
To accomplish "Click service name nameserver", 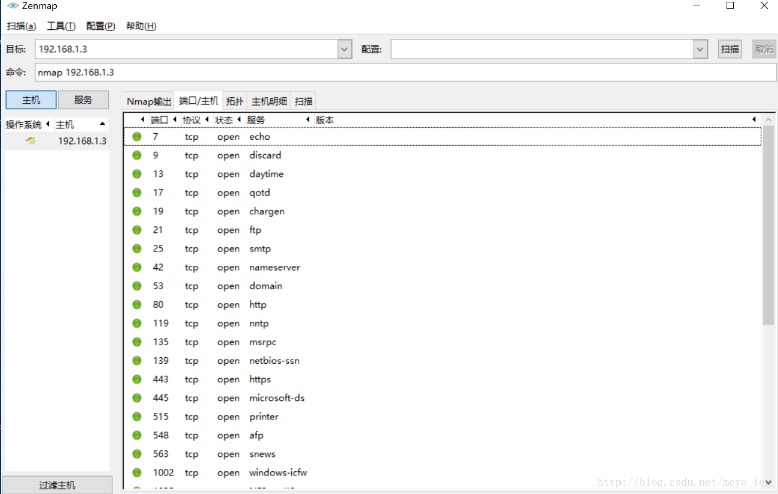I will coord(274,267).
